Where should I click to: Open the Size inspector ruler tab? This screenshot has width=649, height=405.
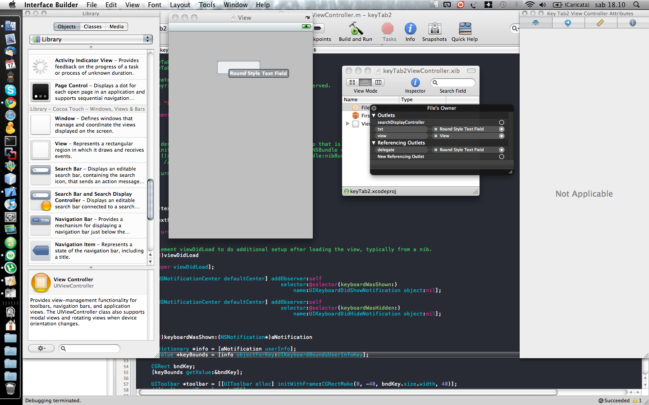tap(600, 23)
